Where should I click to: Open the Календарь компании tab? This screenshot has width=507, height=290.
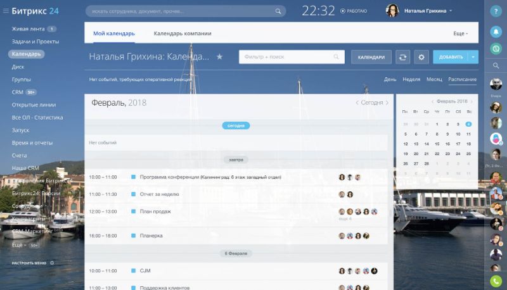pyautogui.click(x=183, y=33)
